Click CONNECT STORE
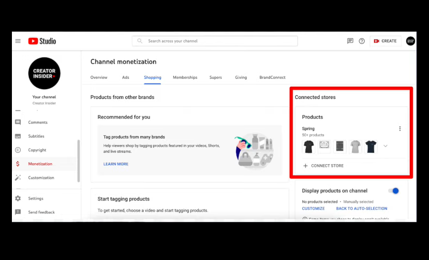The image size is (429, 260). click(327, 166)
